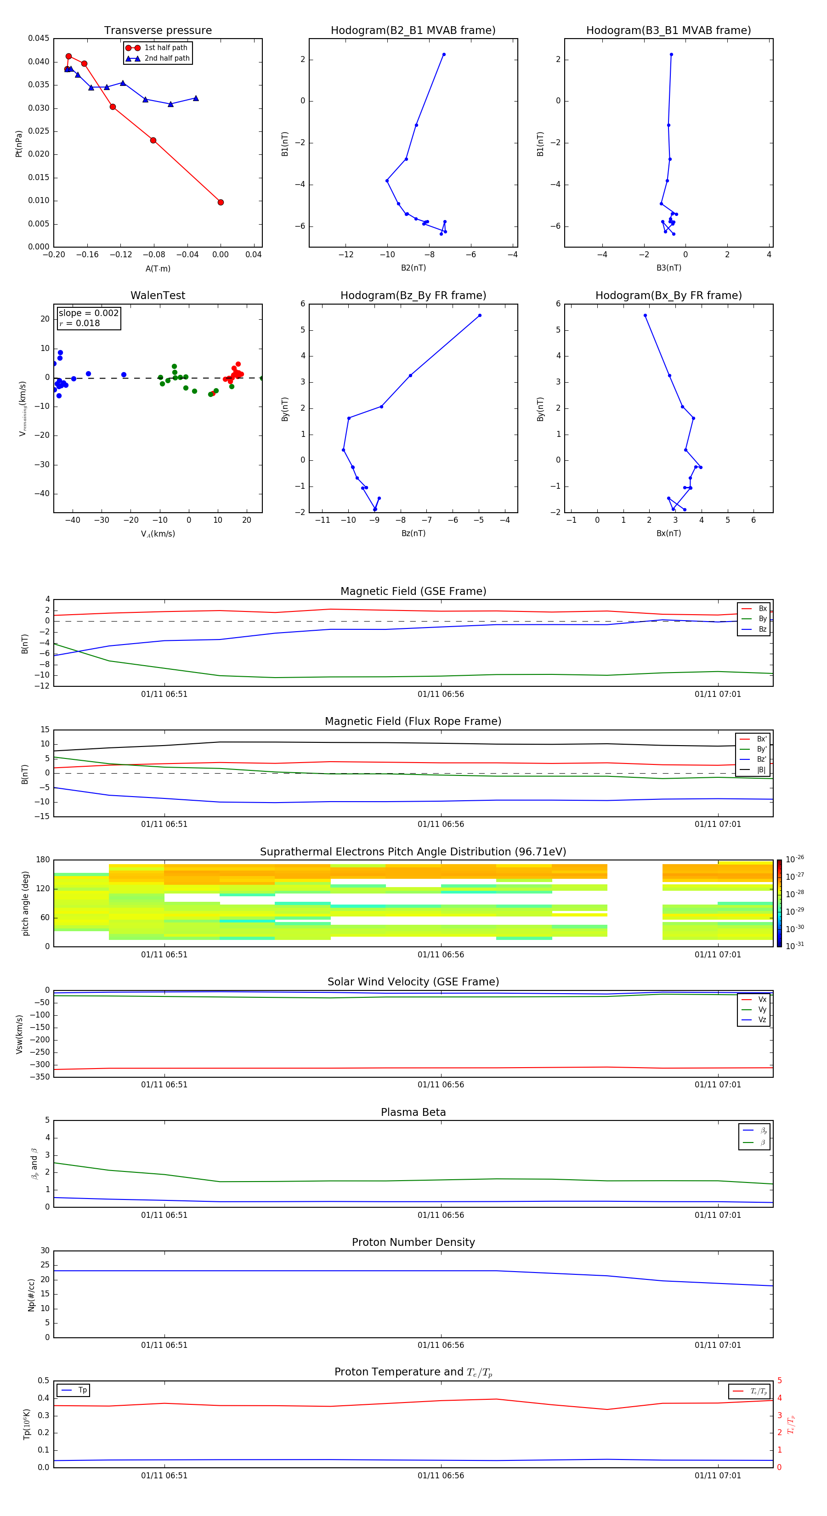
Task: Click the Bz' legend entry in Flux Rope plot
Action: [753, 759]
